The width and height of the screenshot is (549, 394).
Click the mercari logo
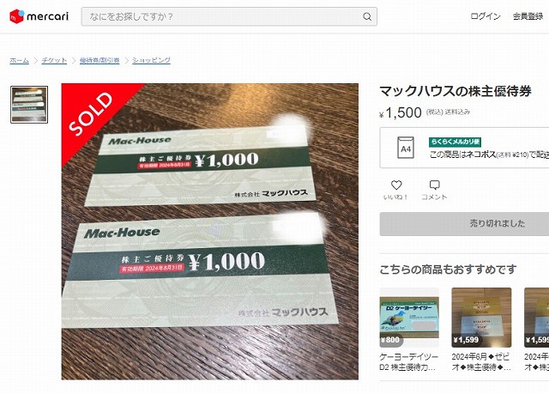[x=39, y=16]
